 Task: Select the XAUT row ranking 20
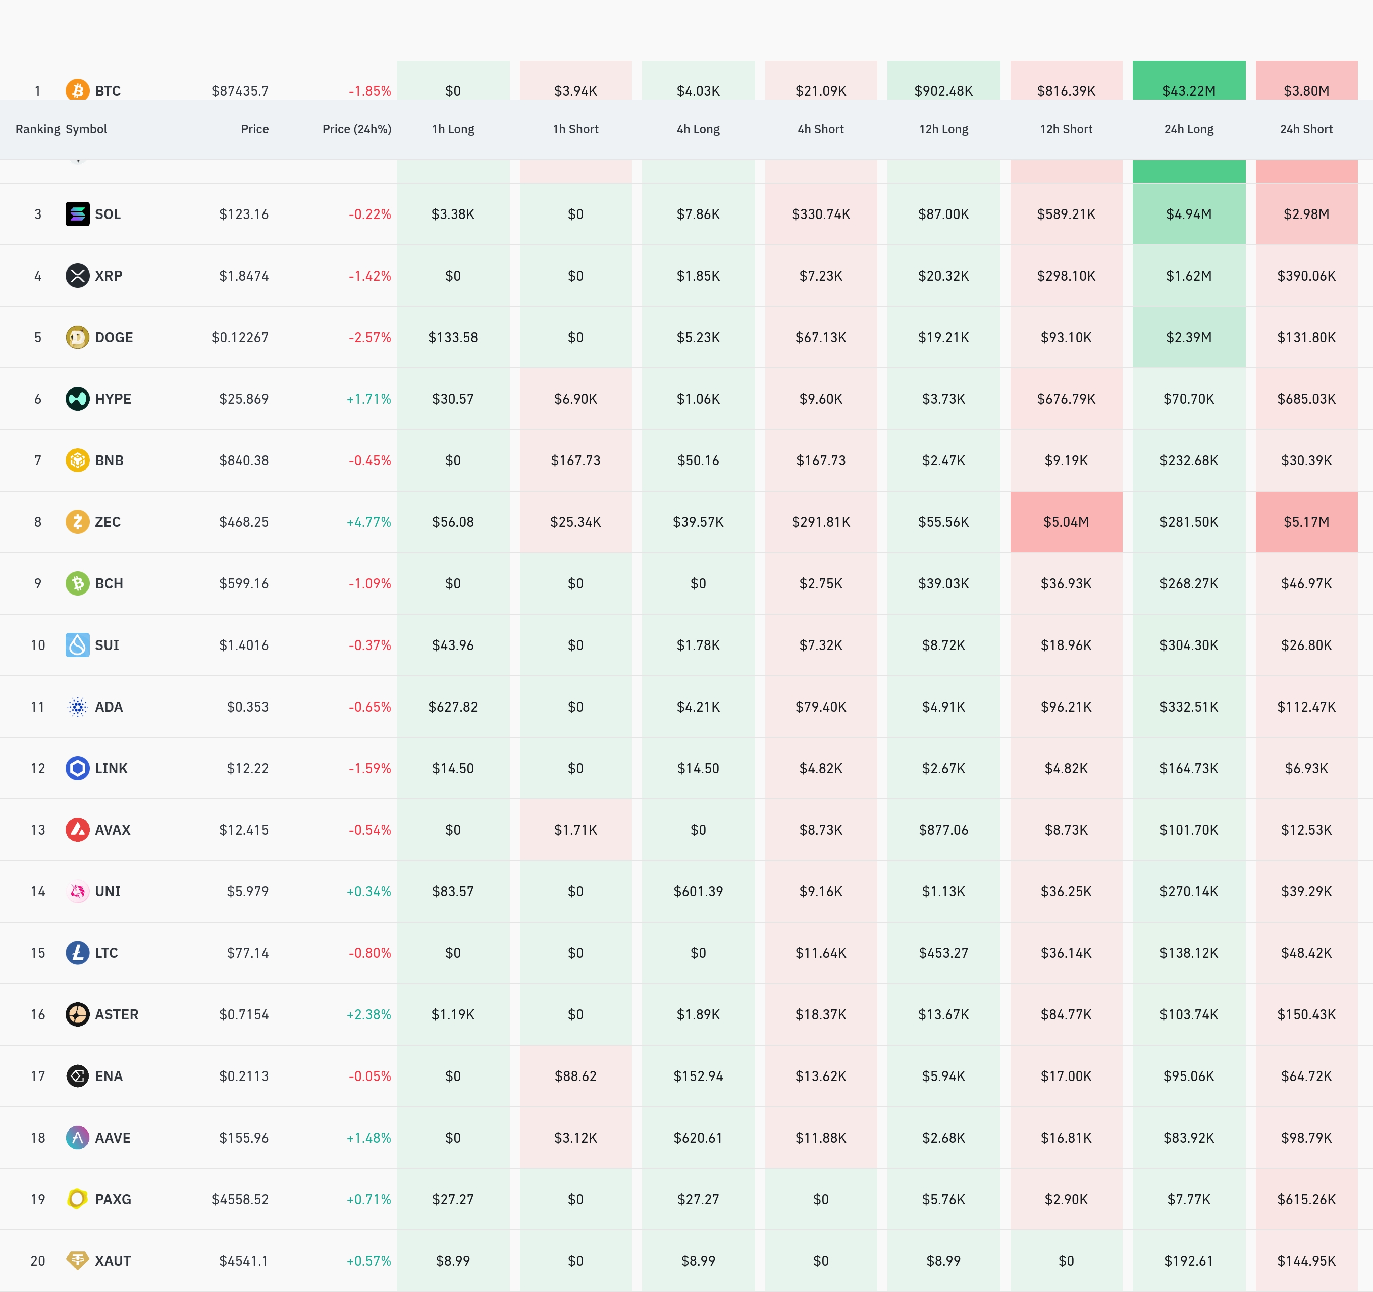point(37,1260)
